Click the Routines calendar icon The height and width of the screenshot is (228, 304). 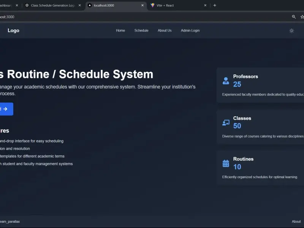pos(226,163)
